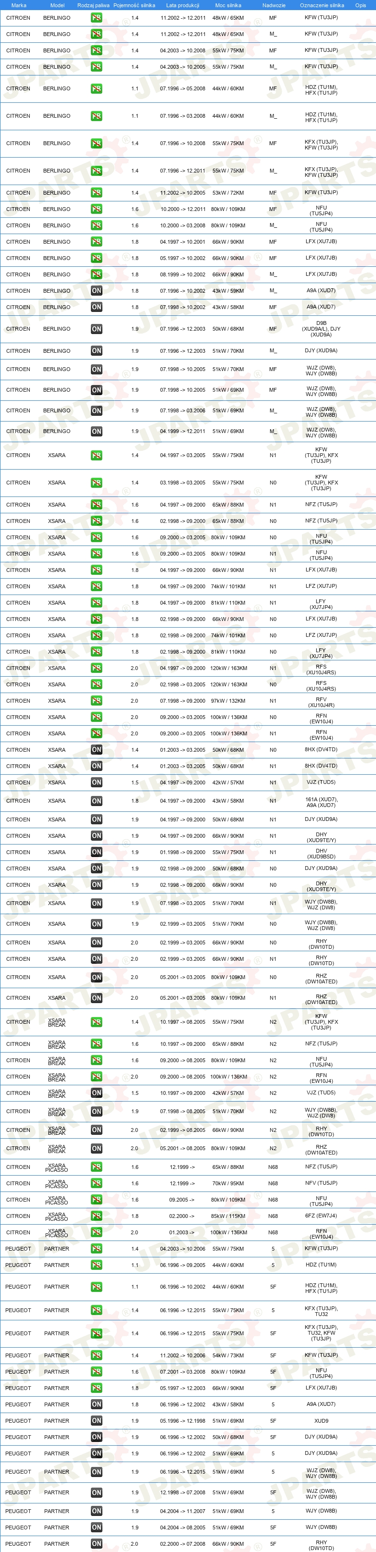This screenshot has height=1552, width=376.
Task: Select the '161A (XUD7), A9A (XUD7)' engine cell
Action: tap(321, 803)
